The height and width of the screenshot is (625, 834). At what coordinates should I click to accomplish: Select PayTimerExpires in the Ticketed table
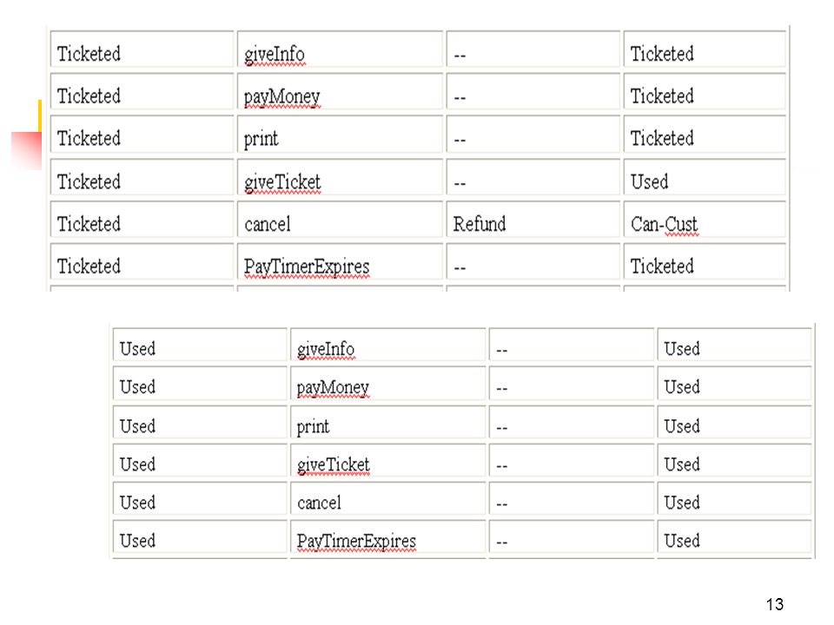(x=307, y=266)
